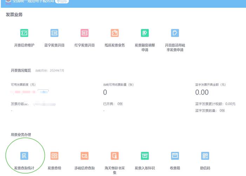The image size is (246, 176).
Task: Open the 收票箱 envelope icon
Action: click(x=175, y=156)
